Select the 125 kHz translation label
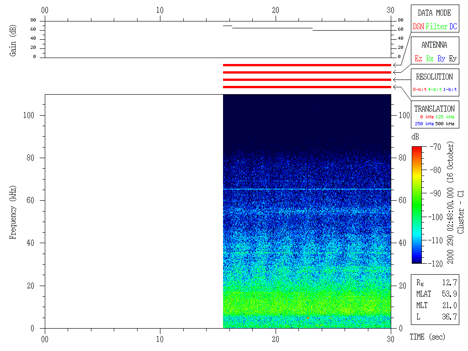Viewport: 468px width, 351px height. [x=445, y=117]
